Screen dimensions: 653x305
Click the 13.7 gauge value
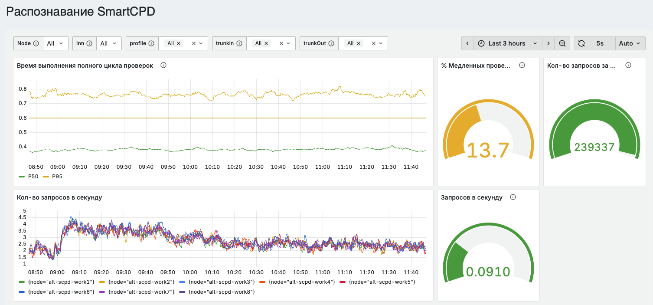488,150
